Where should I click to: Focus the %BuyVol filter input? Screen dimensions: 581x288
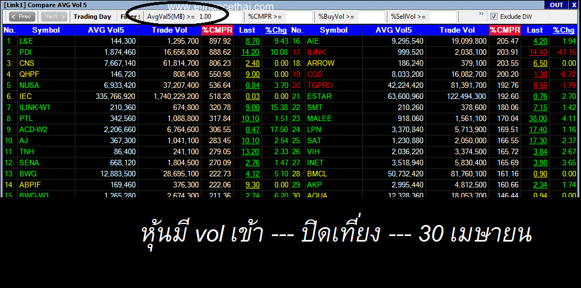coord(371,17)
